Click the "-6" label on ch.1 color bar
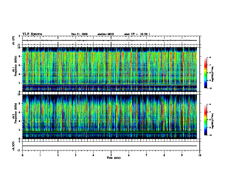The width and height of the screenshot is (225, 174). 210,57
